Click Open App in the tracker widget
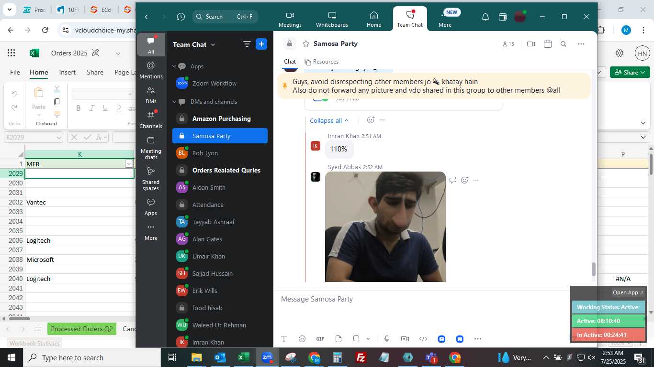This screenshot has height=367, width=654. [x=628, y=292]
